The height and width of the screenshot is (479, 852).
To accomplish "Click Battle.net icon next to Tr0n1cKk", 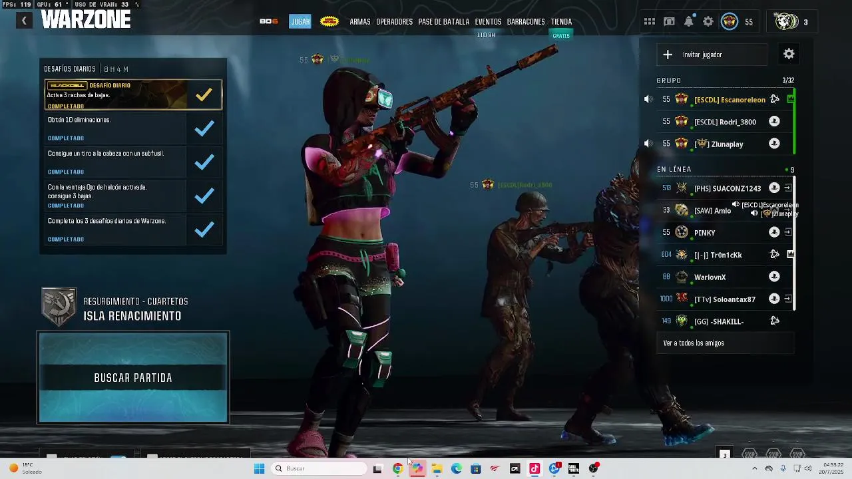I will coord(775,254).
